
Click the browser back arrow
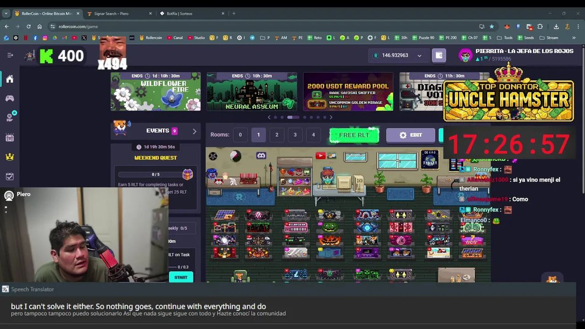[x=6, y=27]
